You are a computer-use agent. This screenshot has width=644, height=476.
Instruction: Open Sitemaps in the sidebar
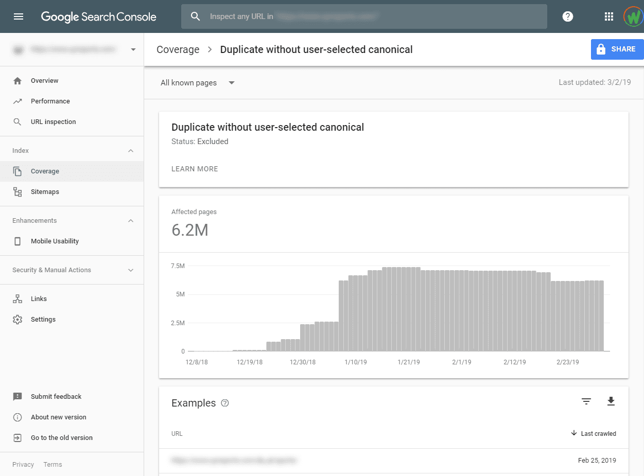45,192
